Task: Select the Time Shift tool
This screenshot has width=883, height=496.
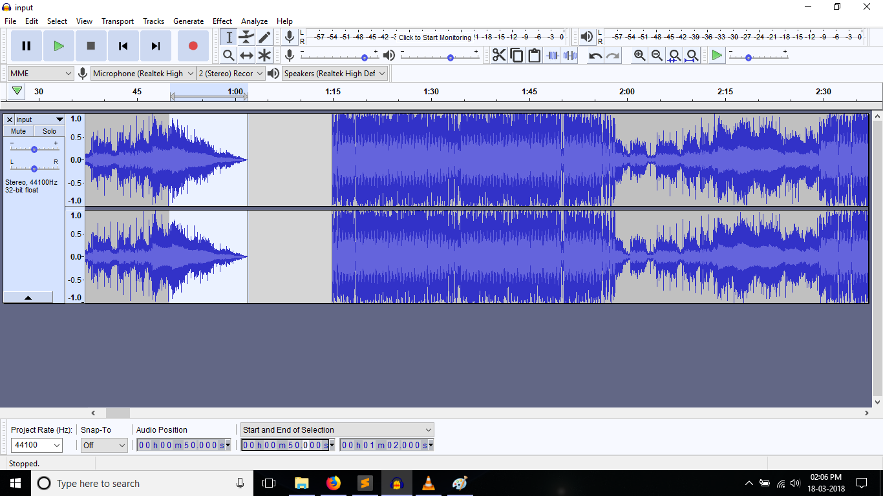Action: [246, 56]
